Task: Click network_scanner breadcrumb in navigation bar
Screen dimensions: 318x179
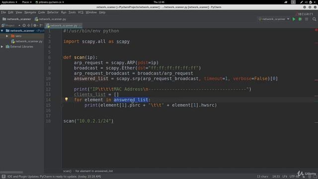Action: (17, 19)
